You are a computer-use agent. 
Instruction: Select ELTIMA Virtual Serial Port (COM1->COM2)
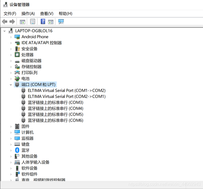(67, 91)
